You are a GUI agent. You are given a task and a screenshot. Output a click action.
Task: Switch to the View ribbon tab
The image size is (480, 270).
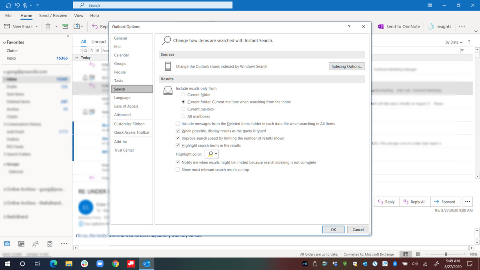[79, 16]
